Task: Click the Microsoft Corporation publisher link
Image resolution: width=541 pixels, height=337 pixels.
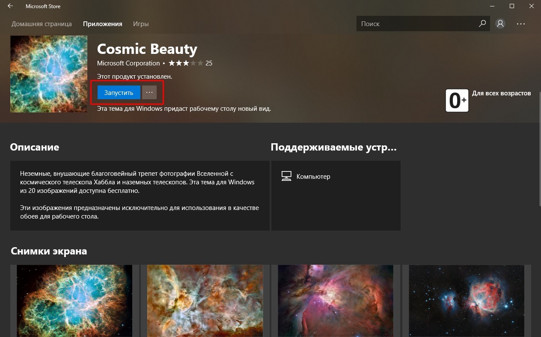Action: (x=128, y=63)
